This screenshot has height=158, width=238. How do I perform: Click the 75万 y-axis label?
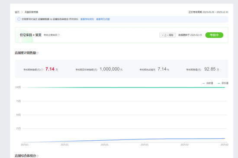(x=19, y=101)
